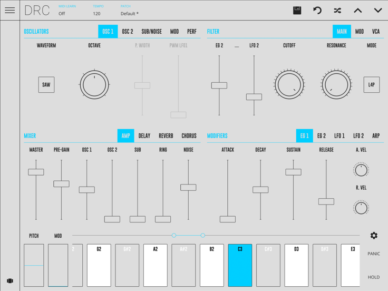Image resolution: width=388 pixels, height=291 pixels.
Task: Open the filter MOD tab
Action: click(x=360, y=32)
